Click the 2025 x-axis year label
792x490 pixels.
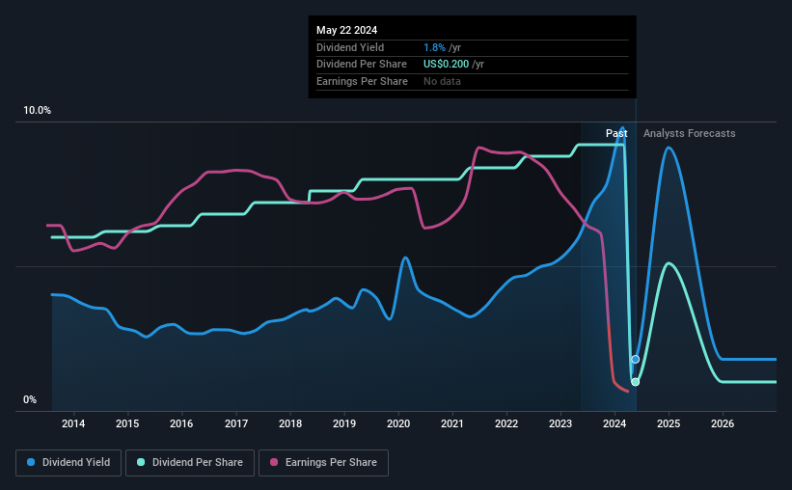pyautogui.click(x=669, y=423)
